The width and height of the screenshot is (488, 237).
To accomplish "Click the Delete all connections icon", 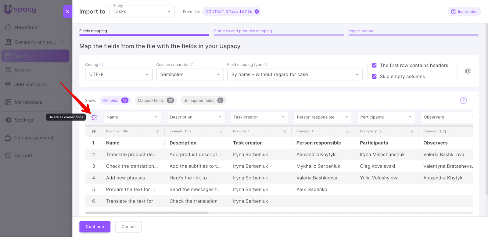I will coord(94,117).
